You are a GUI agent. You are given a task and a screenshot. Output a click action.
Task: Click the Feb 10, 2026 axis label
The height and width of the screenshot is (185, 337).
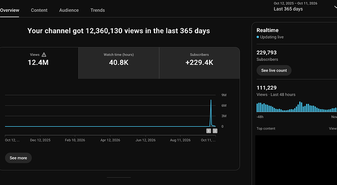[75, 140]
